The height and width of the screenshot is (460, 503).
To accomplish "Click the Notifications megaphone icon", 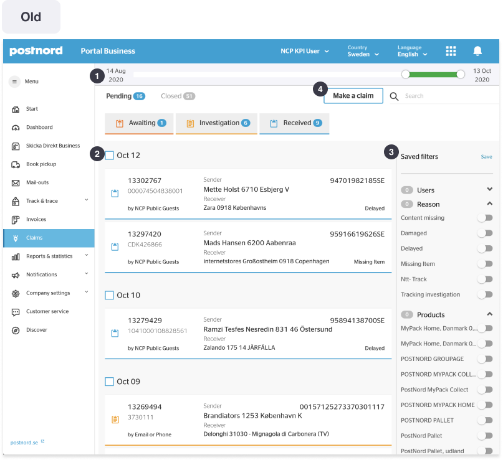I will pyautogui.click(x=16, y=275).
